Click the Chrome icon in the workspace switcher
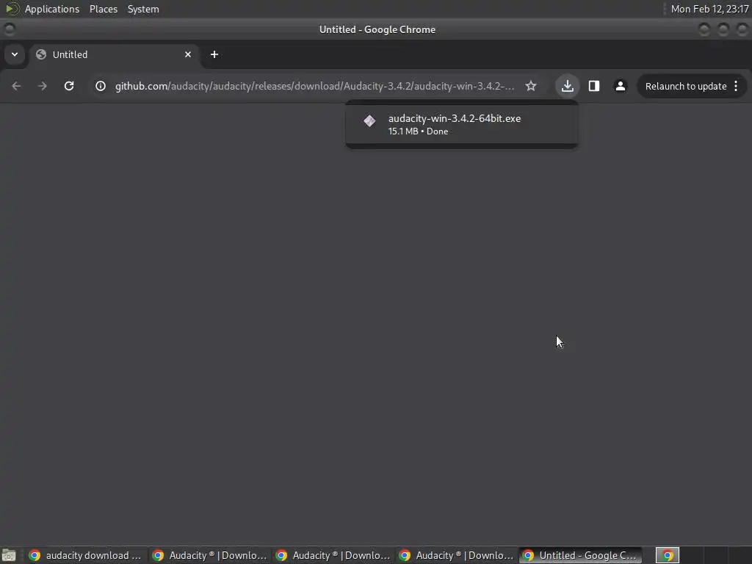 [667, 555]
